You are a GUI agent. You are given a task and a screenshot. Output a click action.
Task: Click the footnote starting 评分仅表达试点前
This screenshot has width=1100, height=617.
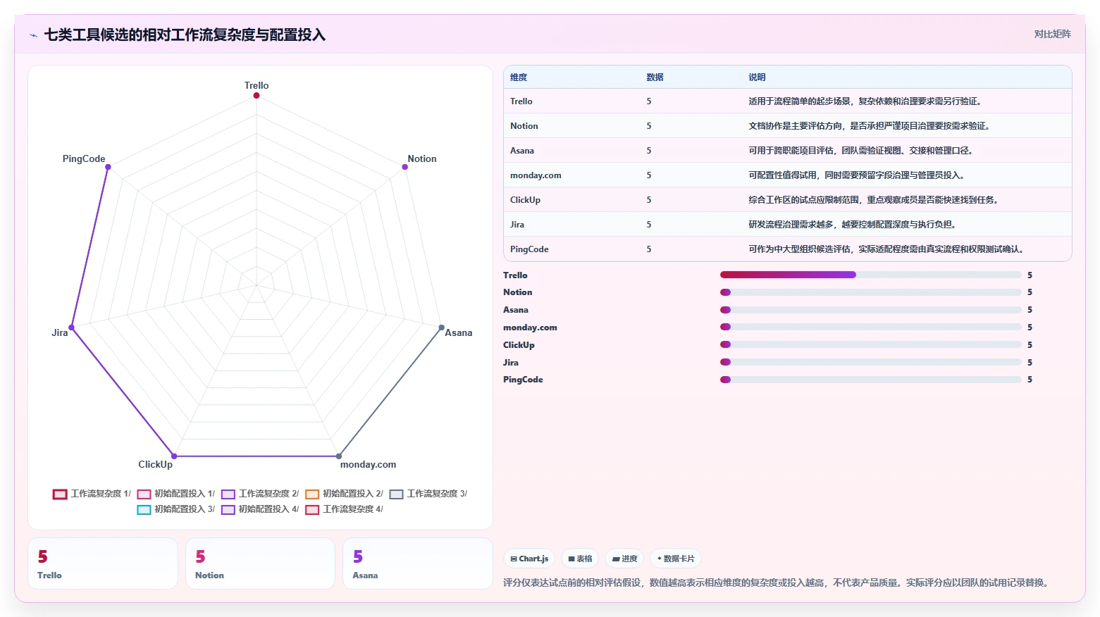click(776, 582)
